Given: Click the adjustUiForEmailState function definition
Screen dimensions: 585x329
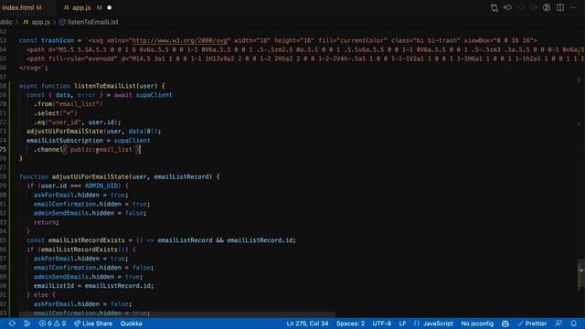Looking at the screenshot, I should (90, 176).
